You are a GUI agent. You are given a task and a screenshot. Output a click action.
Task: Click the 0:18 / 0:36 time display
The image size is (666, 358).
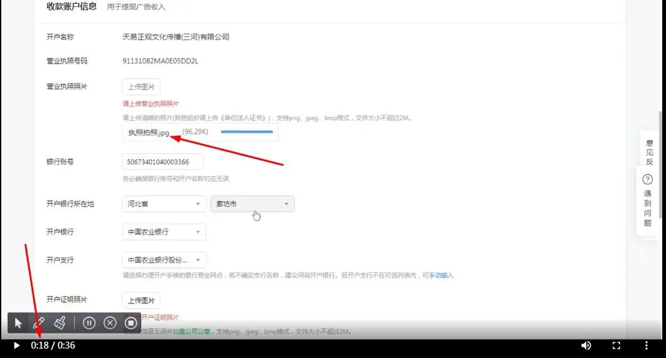click(53, 345)
